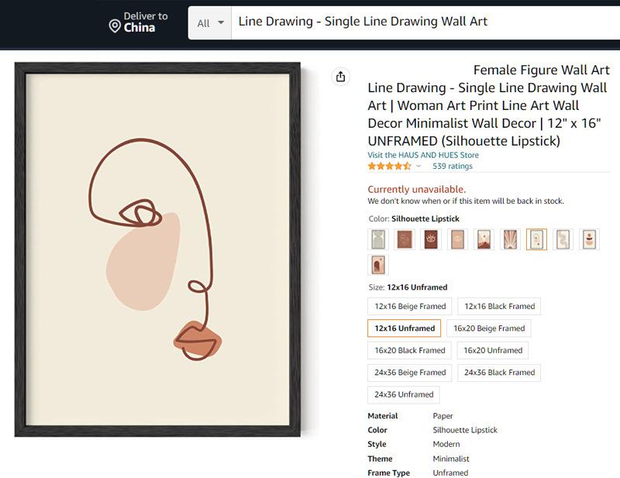Select the dark eye print swatch

click(x=431, y=239)
